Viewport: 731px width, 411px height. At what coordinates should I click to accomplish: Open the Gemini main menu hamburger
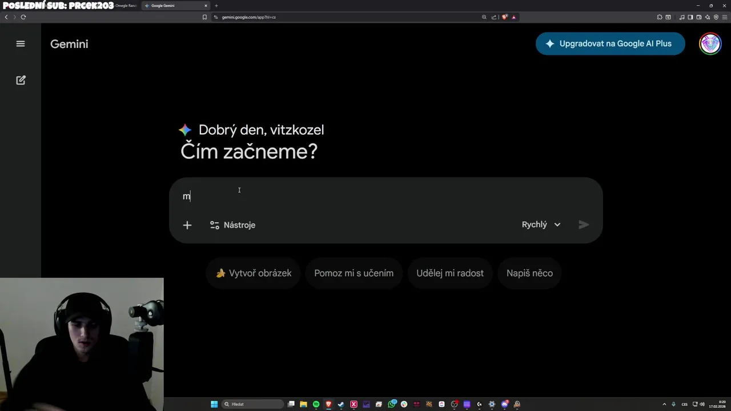tap(21, 43)
